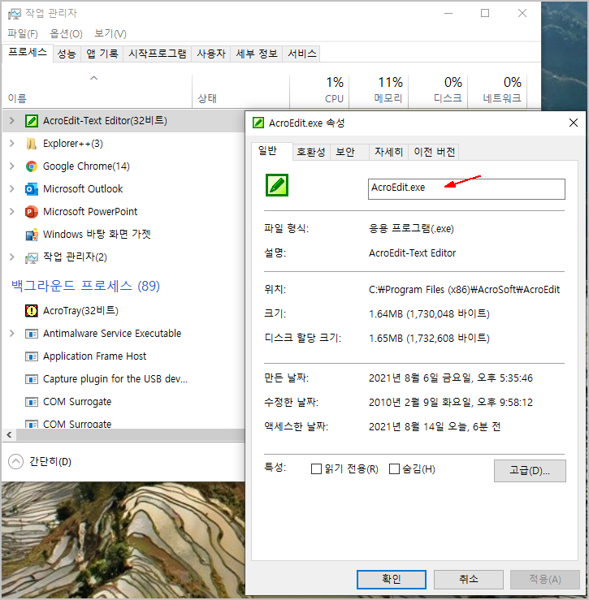
Task: Switch to the 시작프로그램 tab
Action: pos(158,54)
